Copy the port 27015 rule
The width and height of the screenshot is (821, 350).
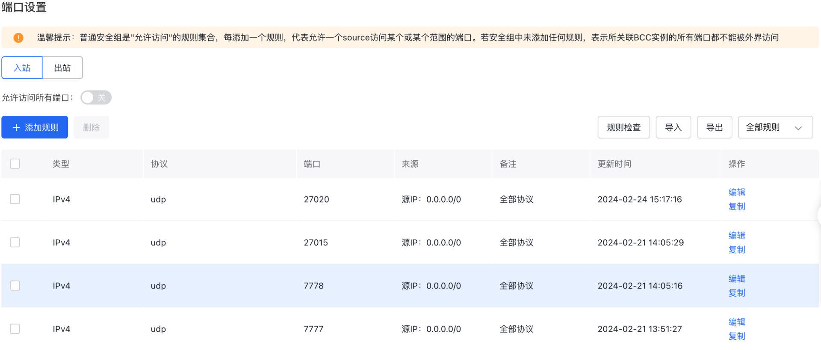736,250
